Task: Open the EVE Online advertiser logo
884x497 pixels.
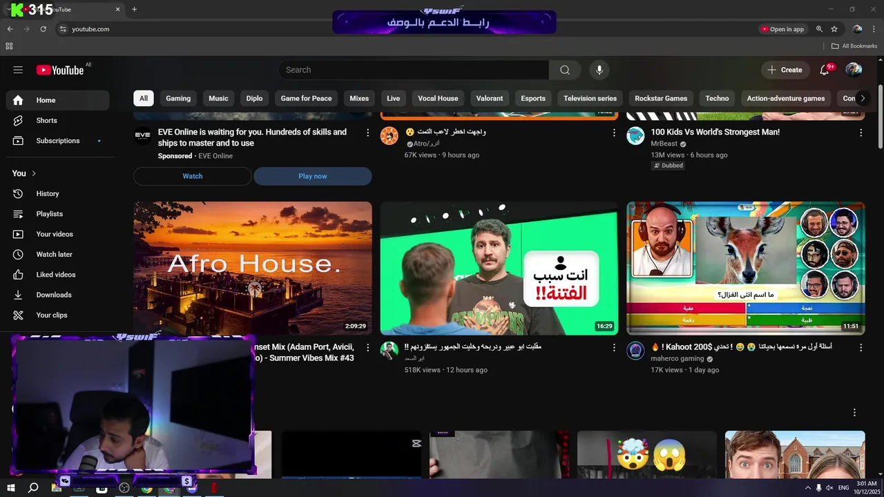Action: coord(143,136)
